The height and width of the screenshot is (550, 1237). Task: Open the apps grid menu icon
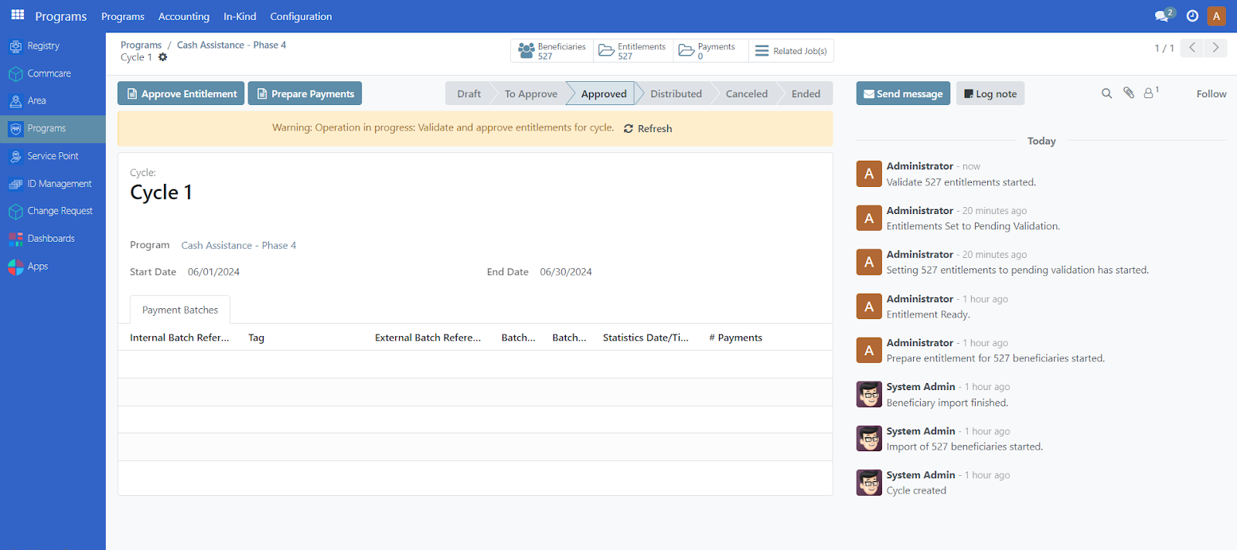(18, 15)
